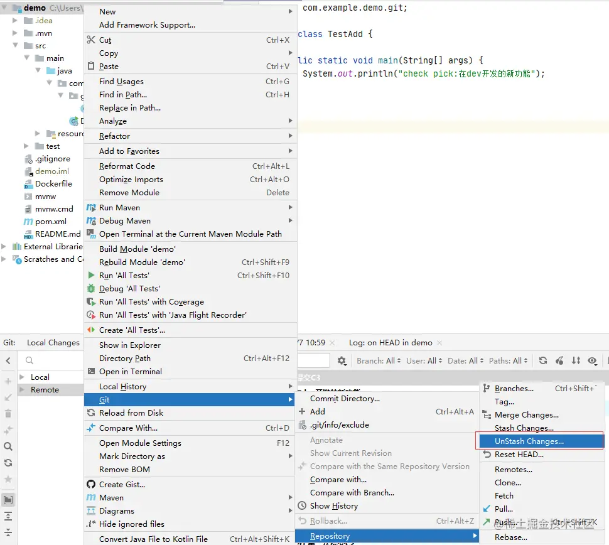Click the Open in Terminal icon
609x545 pixels.
[91, 371]
